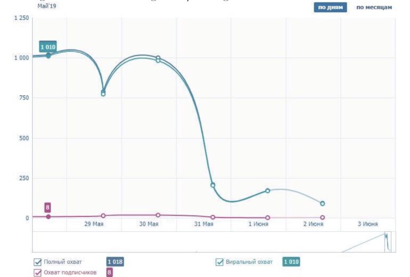Uncheck the 'Полный охват' checkbox
This screenshot has width=410, height=277.
click(x=37, y=262)
